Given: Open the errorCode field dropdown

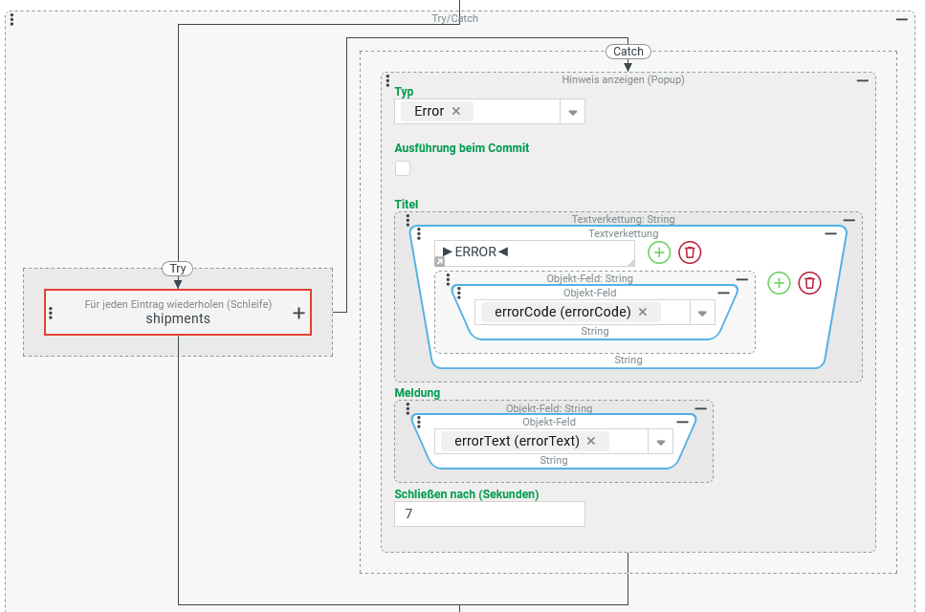Looking at the screenshot, I should [x=701, y=313].
